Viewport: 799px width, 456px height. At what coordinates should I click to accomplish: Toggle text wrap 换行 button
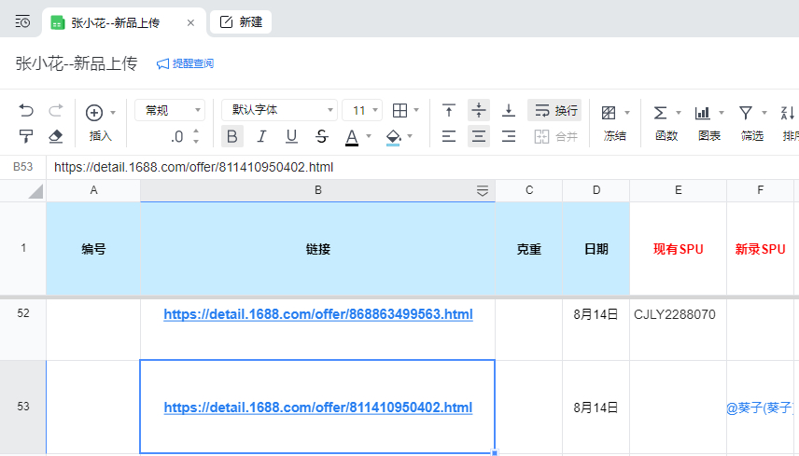(554, 111)
